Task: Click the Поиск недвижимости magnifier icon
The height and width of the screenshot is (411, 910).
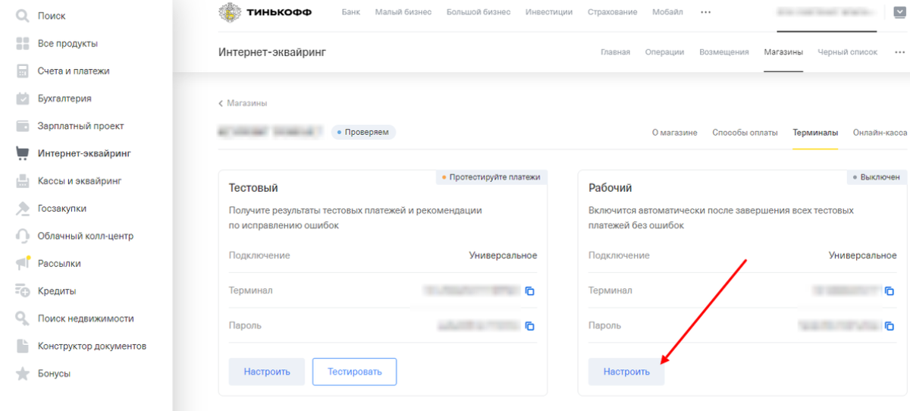Action: point(23,318)
